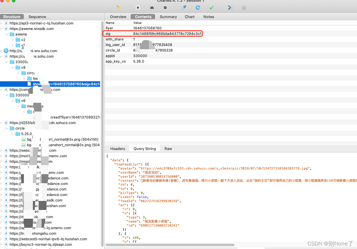Viewport: 357px width, 249px height.
Task: Expand the v2 folder
Action: tap(13, 40)
